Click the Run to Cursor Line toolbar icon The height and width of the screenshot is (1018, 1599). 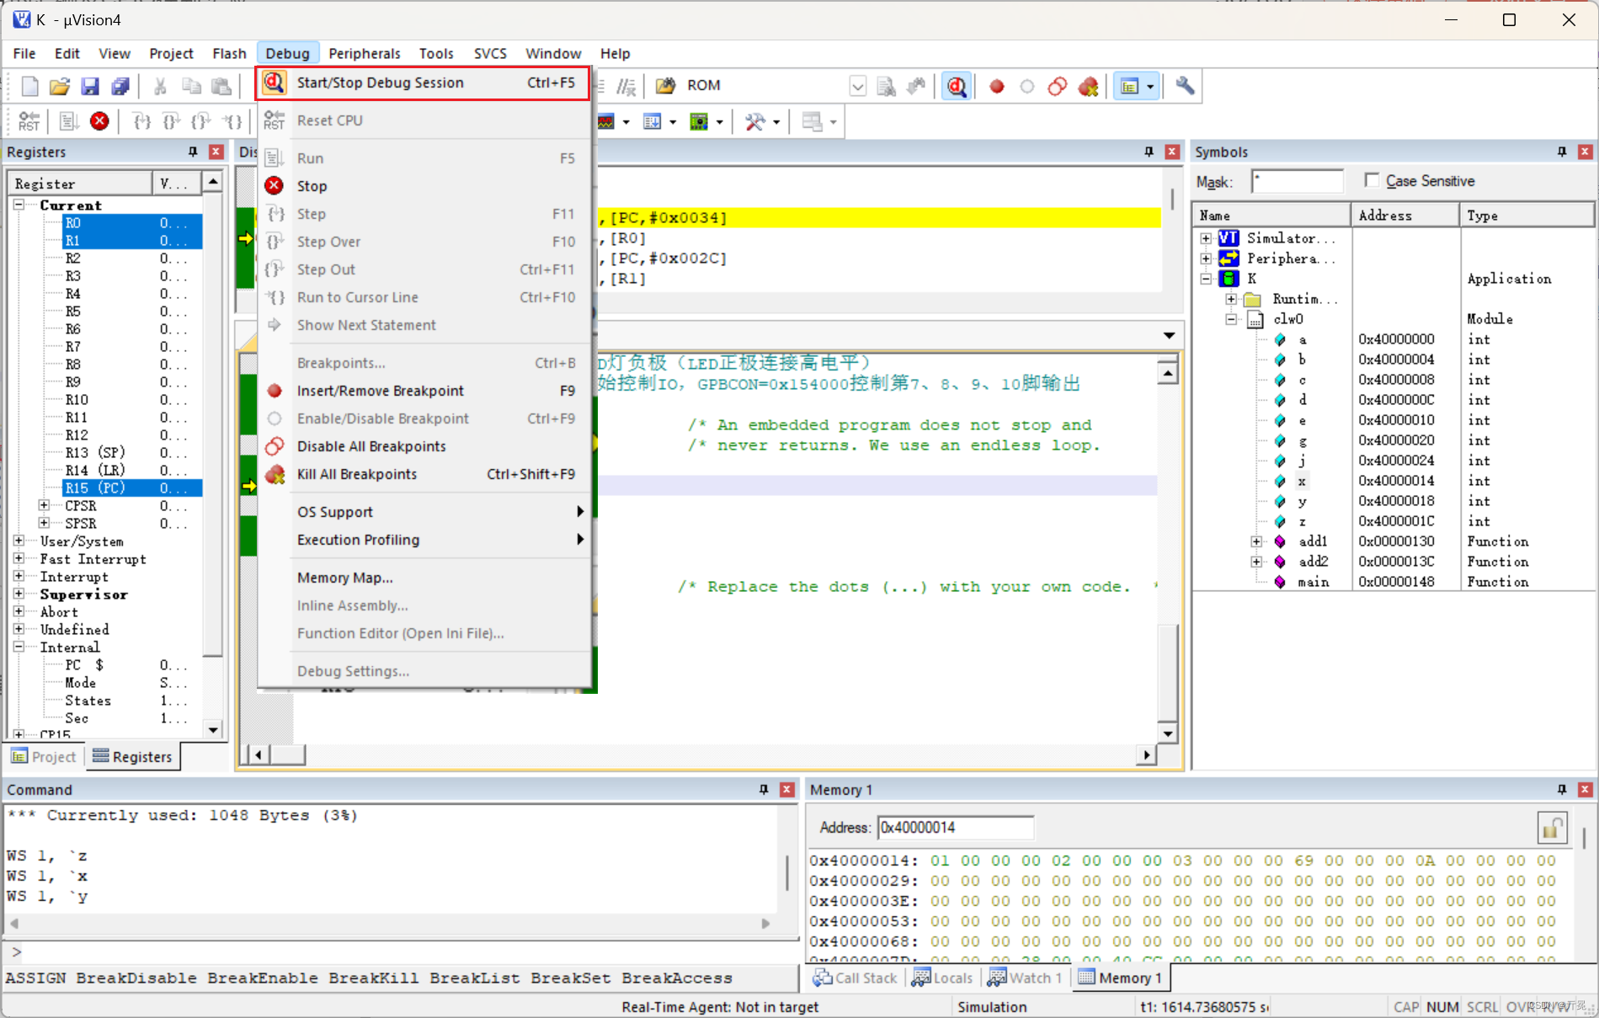[x=232, y=121]
